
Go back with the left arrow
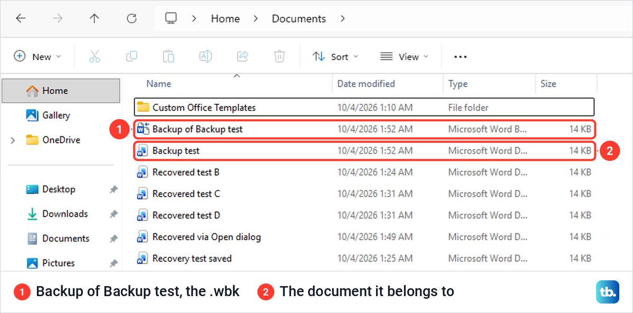click(x=21, y=18)
